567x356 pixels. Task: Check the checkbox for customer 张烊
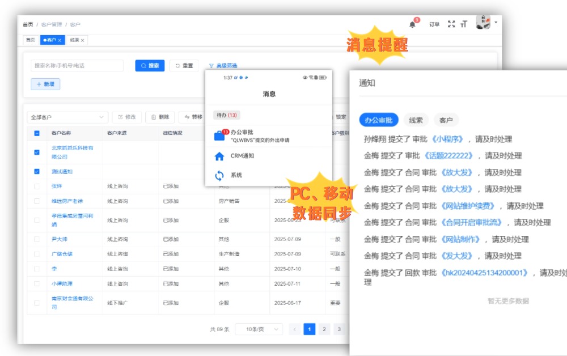[37, 186]
